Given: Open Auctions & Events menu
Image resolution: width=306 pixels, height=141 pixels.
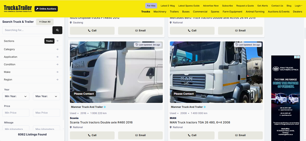Looking at the screenshot, I should point(279,12).
